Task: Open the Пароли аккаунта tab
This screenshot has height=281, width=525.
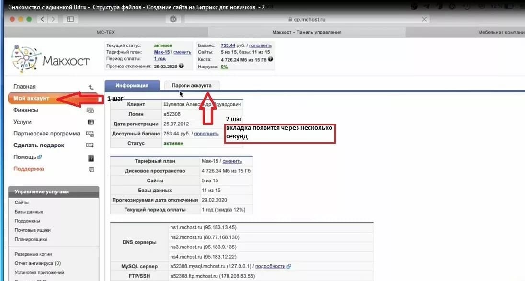Action: 192,85
